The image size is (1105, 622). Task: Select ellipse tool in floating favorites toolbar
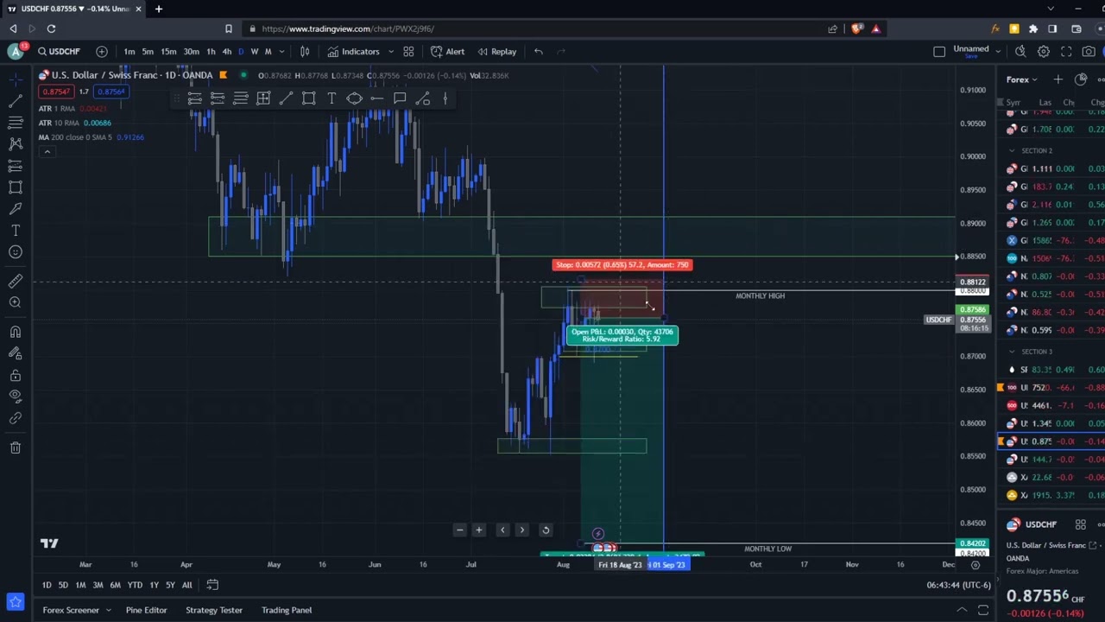[x=354, y=98]
